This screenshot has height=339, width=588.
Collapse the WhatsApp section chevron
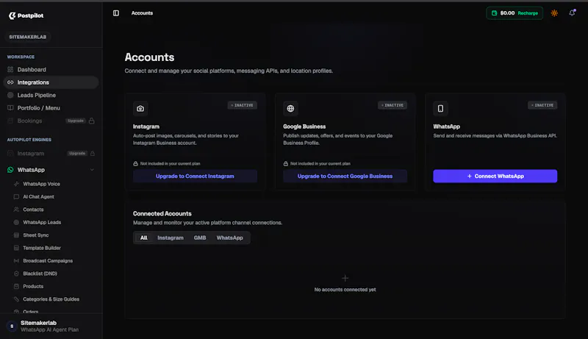[x=92, y=170]
